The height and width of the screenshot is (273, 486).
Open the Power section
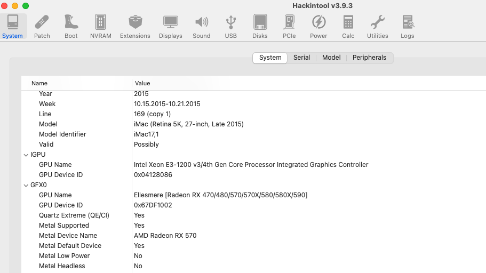click(318, 26)
